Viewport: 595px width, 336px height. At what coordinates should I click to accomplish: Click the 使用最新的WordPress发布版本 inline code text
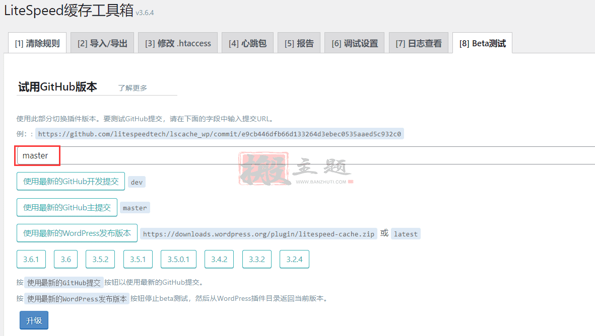click(x=77, y=299)
